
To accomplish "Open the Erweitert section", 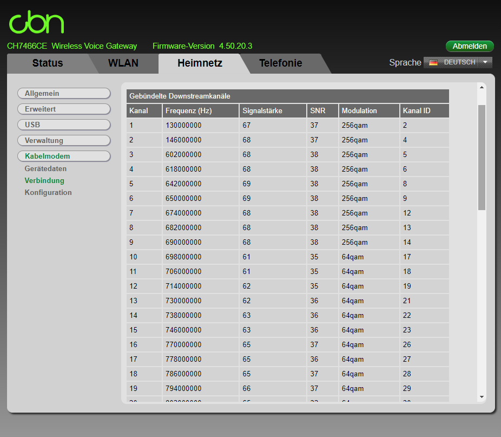I will (64, 109).
